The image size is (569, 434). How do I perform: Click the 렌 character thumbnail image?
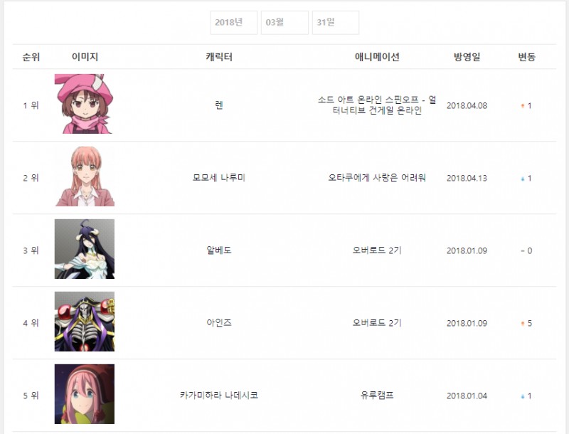84,104
